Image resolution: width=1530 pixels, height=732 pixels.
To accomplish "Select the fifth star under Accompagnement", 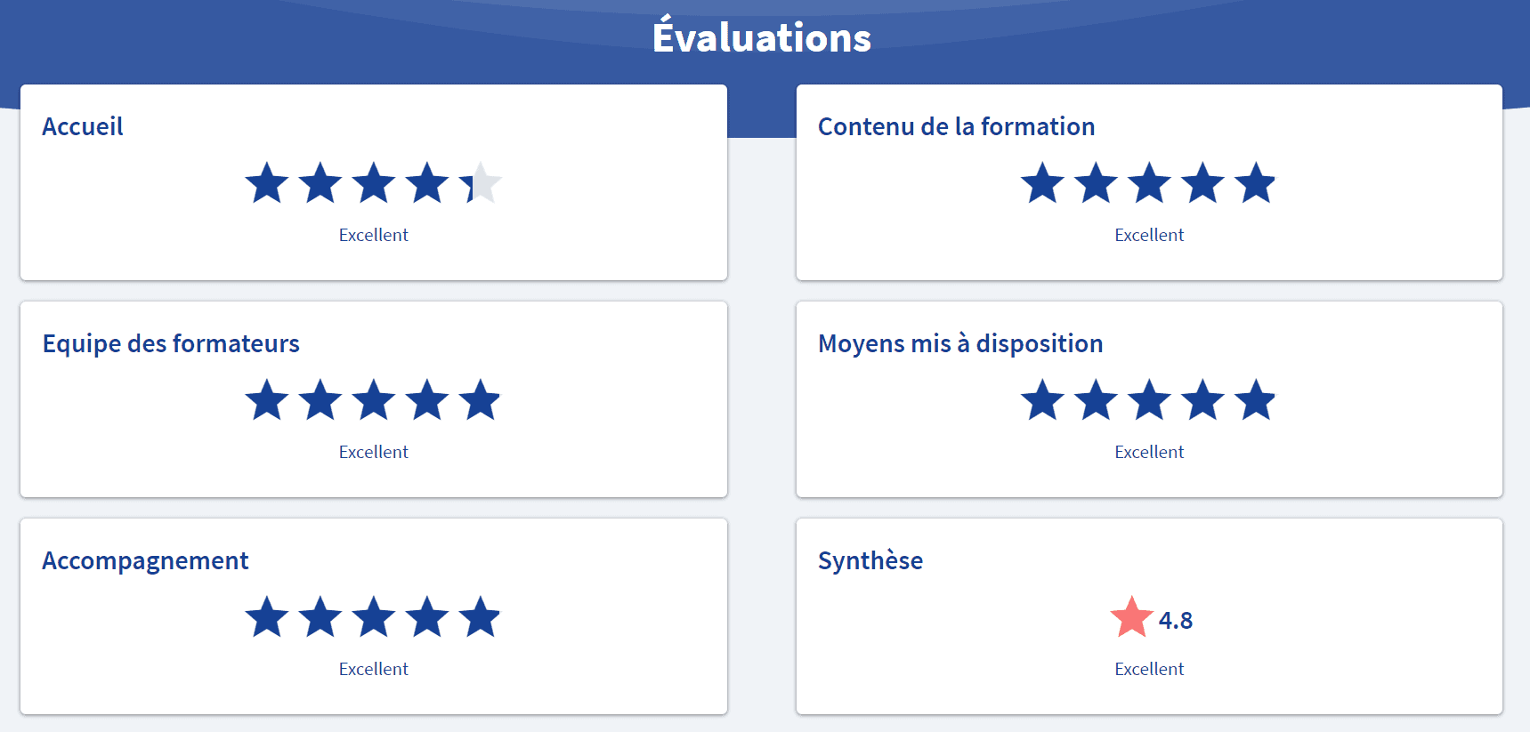I will tap(481, 617).
